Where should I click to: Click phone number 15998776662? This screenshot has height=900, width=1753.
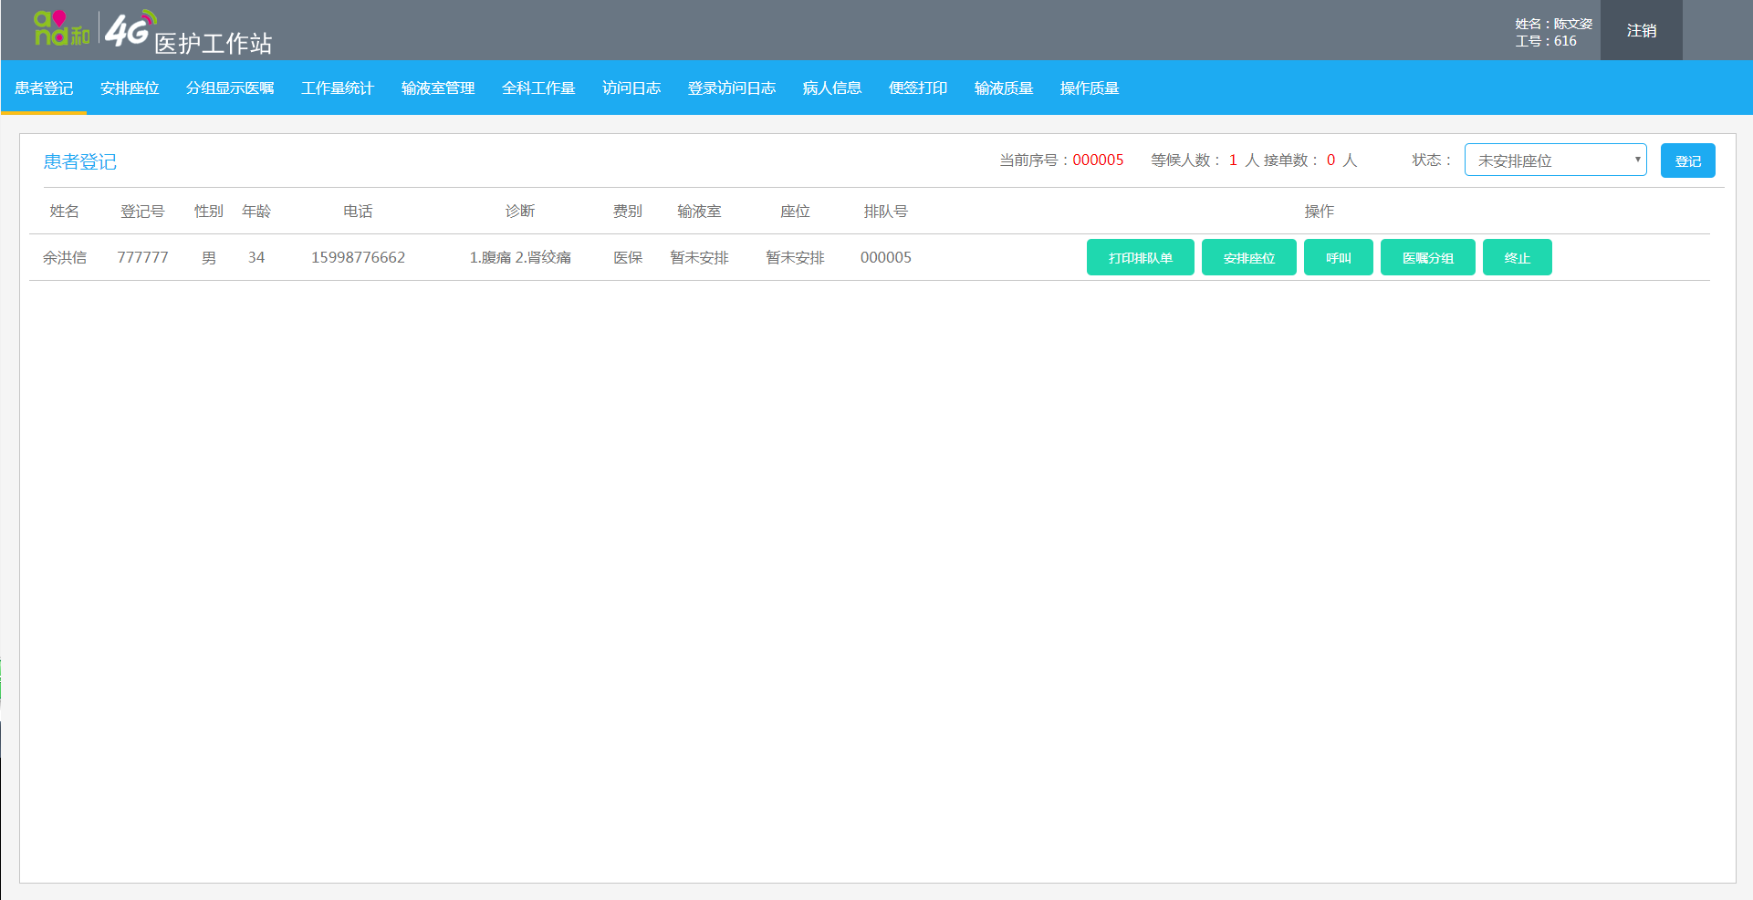[x=358, y=258]
